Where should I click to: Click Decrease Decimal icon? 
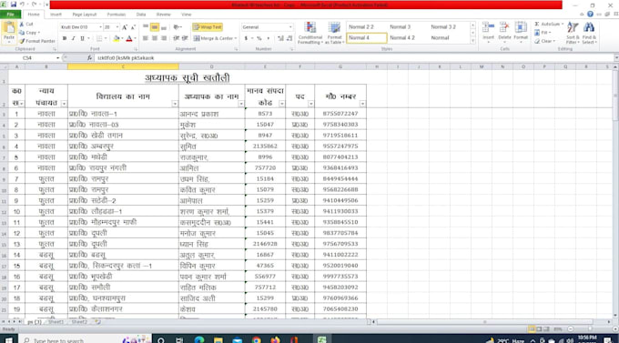click(289, 38)
